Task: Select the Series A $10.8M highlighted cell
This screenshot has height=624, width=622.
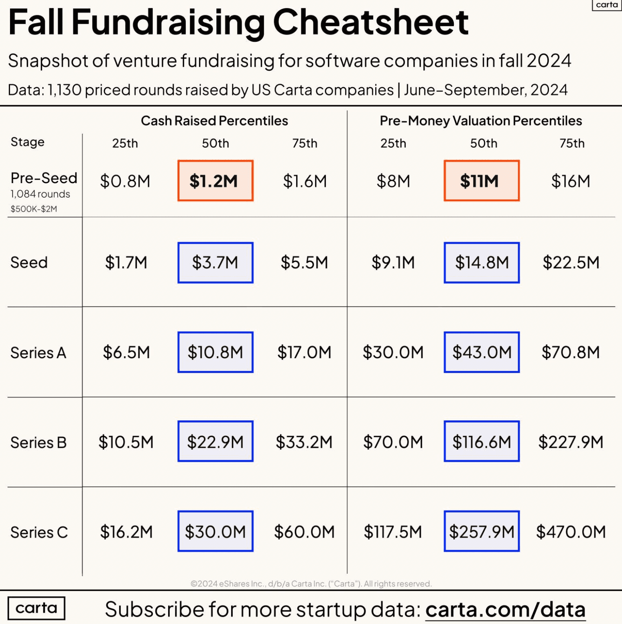Action: [215, 352]
